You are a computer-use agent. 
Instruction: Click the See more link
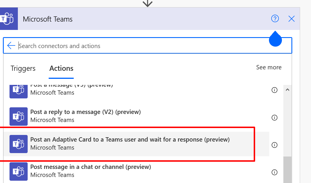[x=269, y=67]
